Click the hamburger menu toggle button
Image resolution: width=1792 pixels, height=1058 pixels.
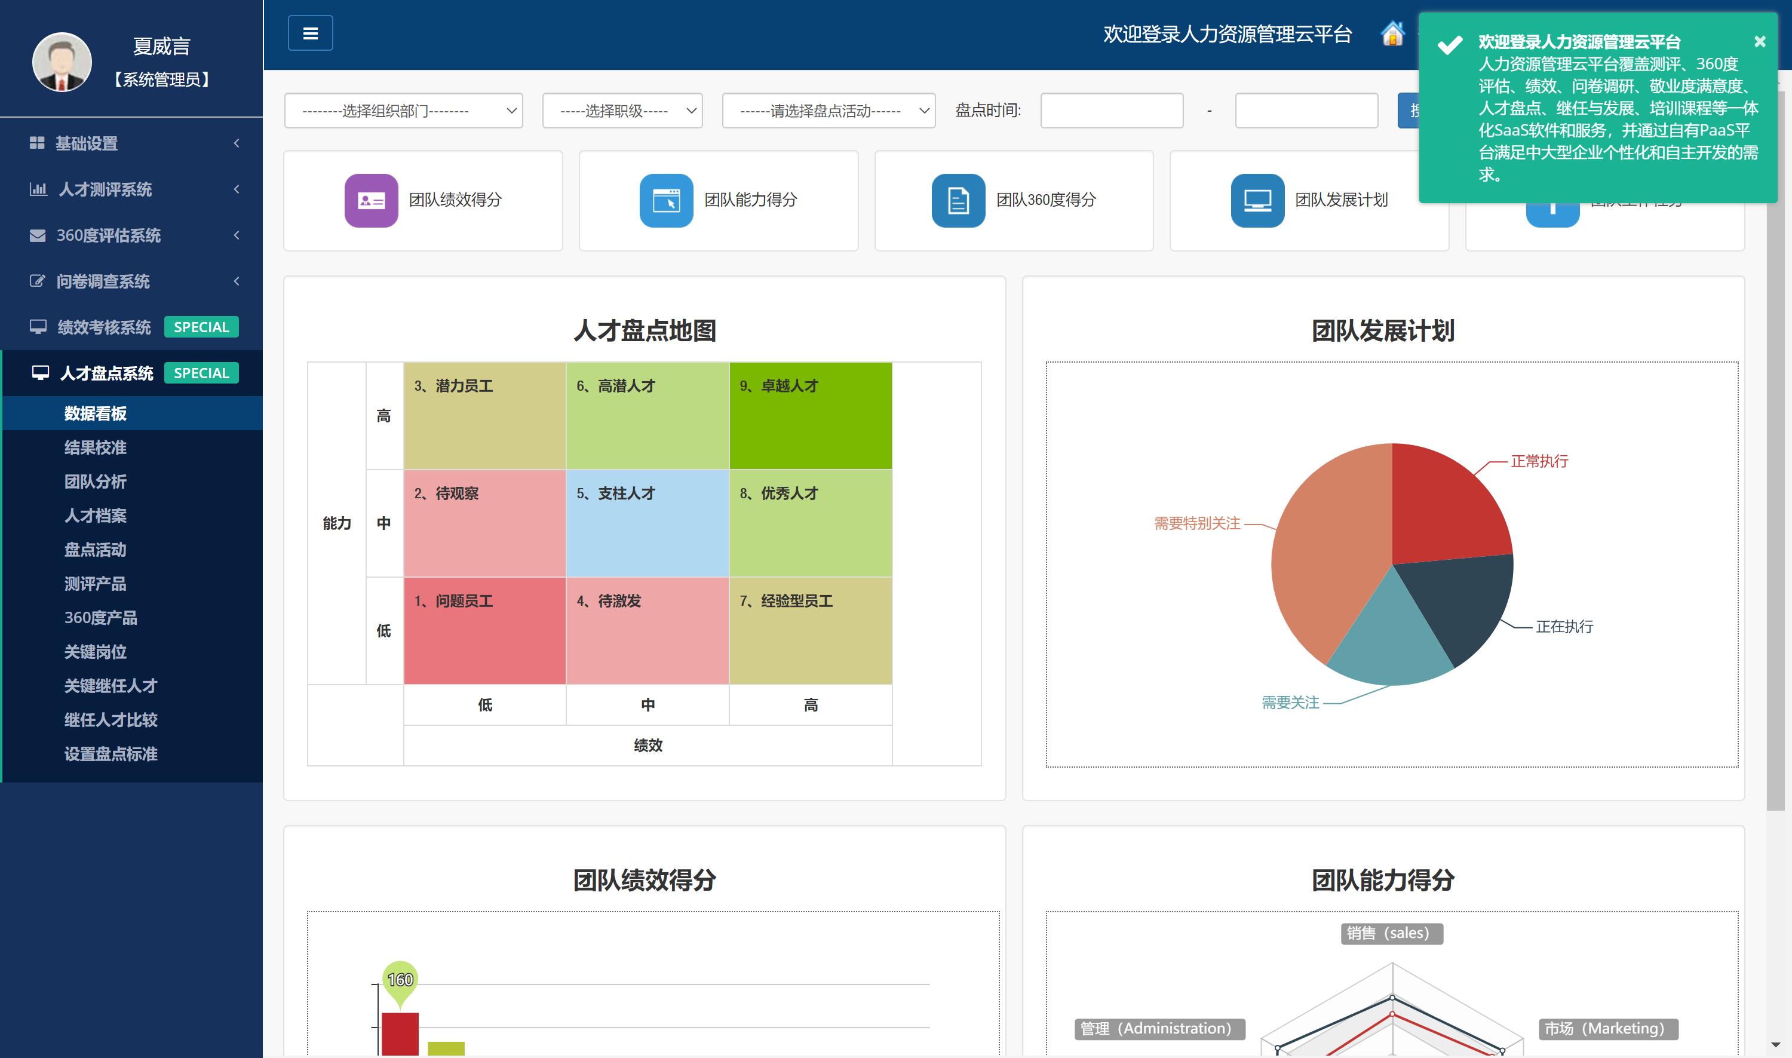pyautogui.click(x=310, y=33)
